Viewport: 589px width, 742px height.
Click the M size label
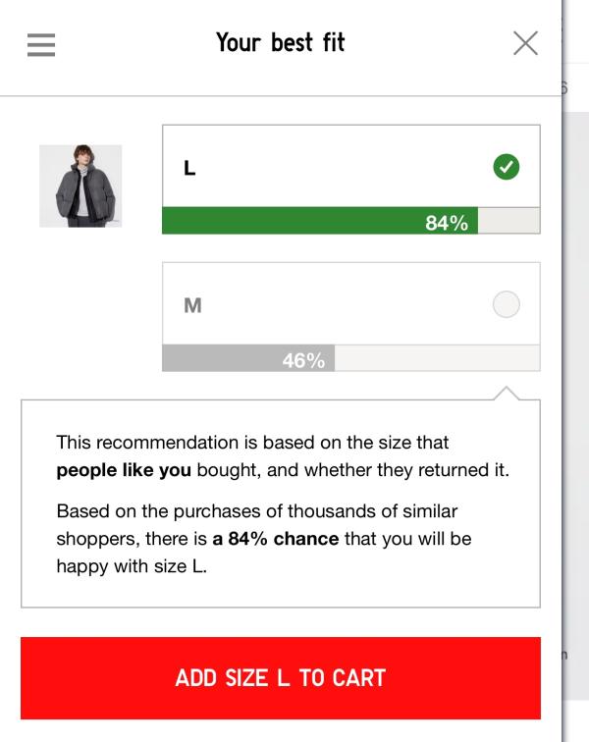pyautogui.click(x=192, y=305)
